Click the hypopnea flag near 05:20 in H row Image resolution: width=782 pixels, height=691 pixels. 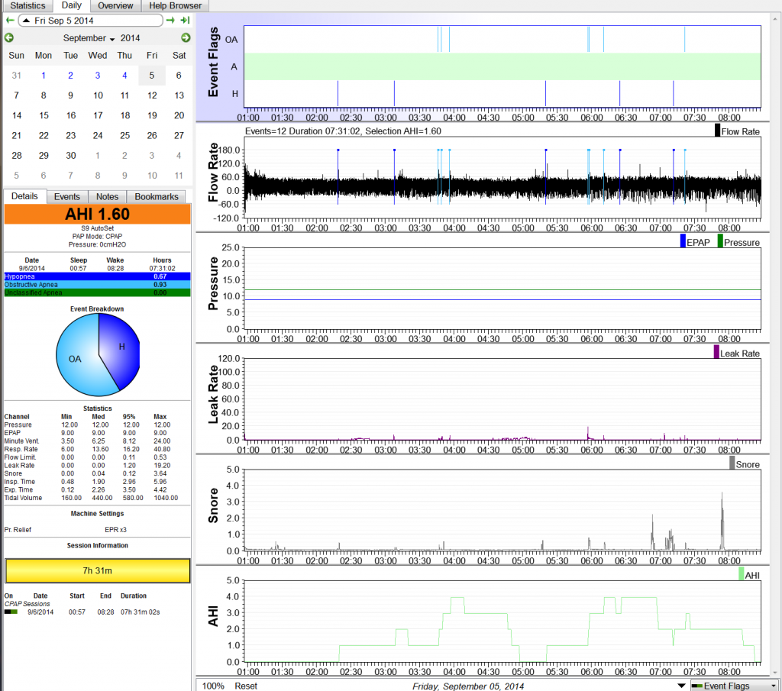pos(545,93)
